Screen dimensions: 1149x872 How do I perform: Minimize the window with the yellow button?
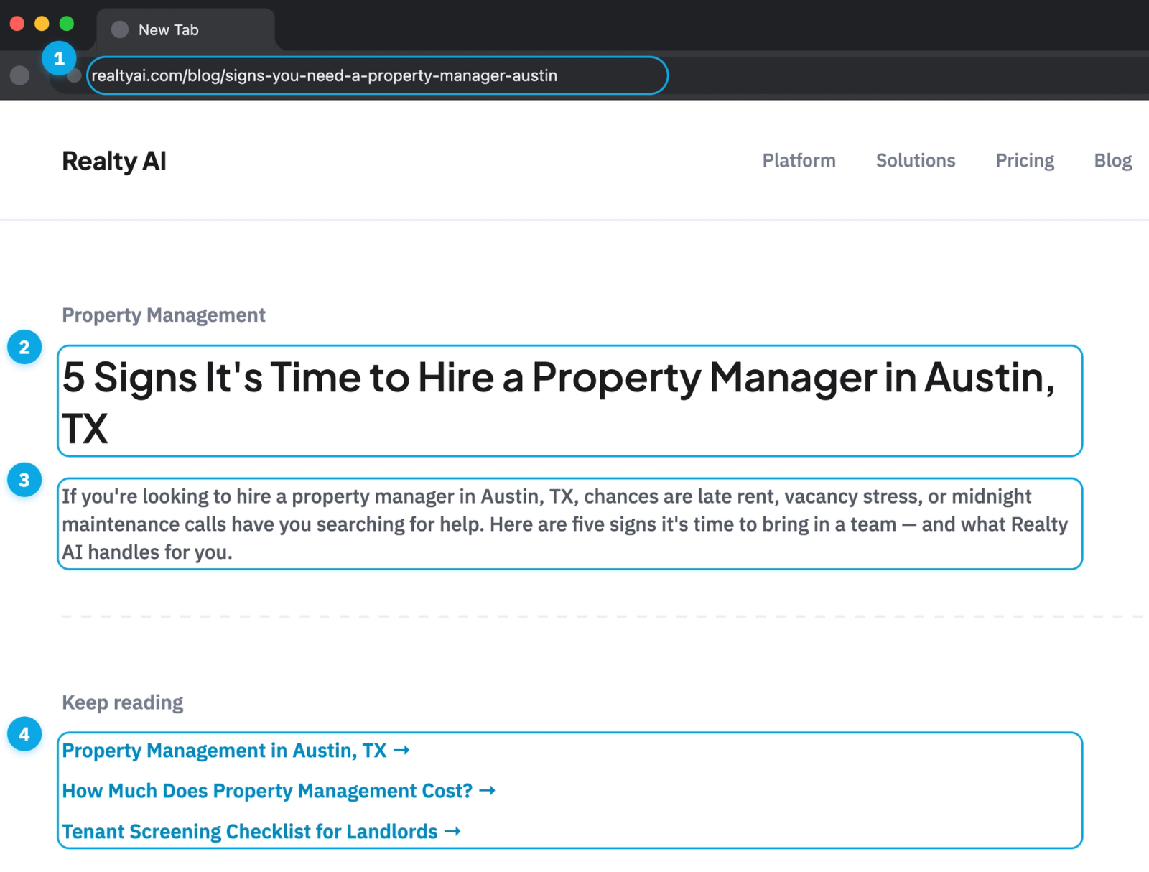pos(42,24)
